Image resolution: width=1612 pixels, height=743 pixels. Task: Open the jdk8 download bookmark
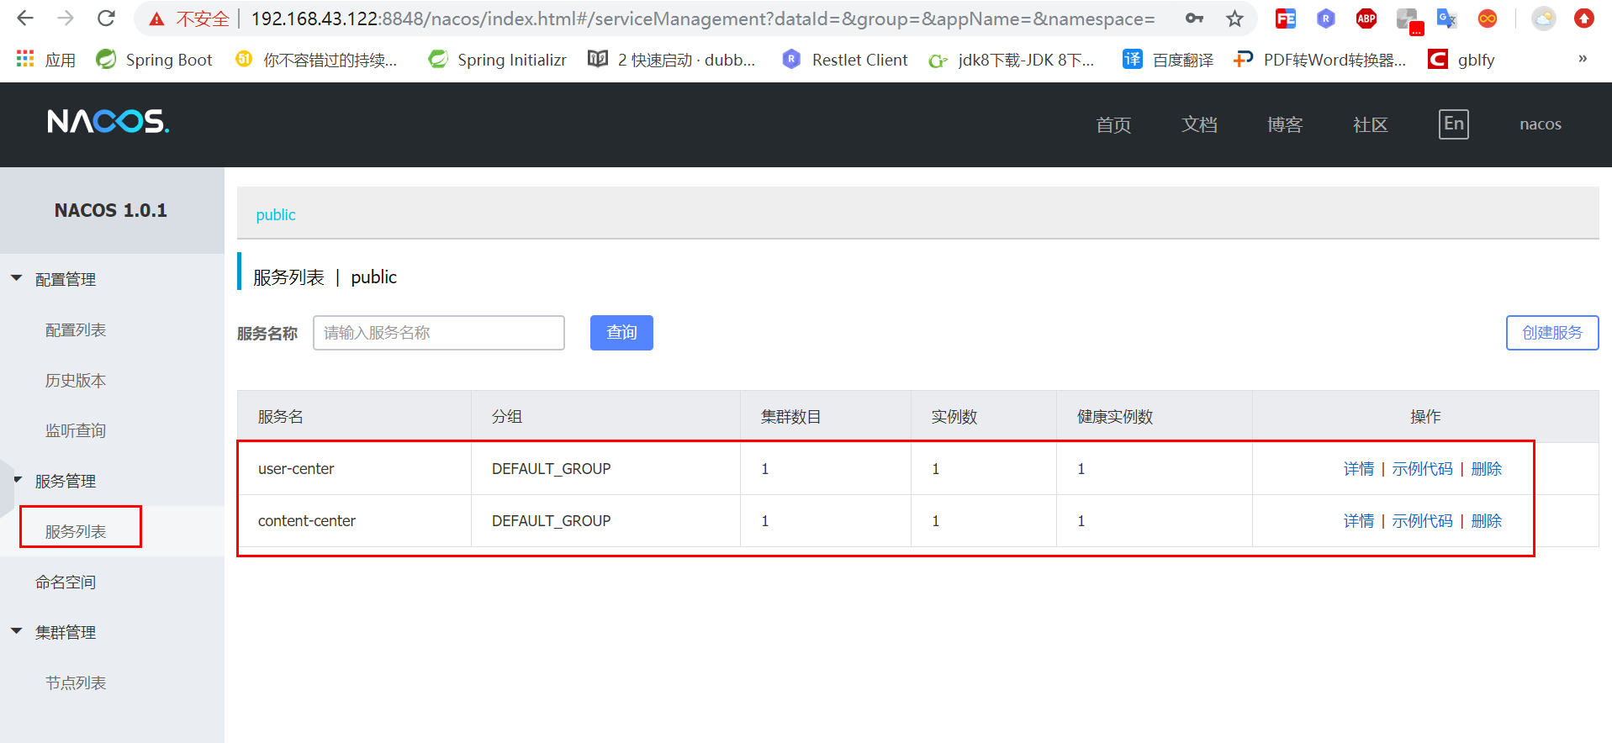[x=1012, y=59]
